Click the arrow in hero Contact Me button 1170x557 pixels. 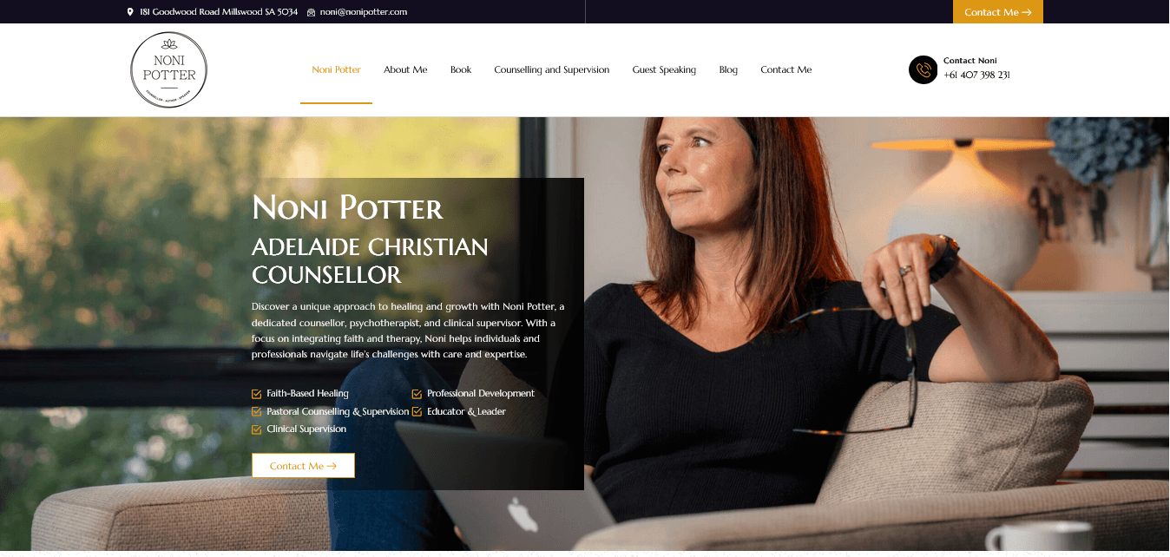pos(332,466)
